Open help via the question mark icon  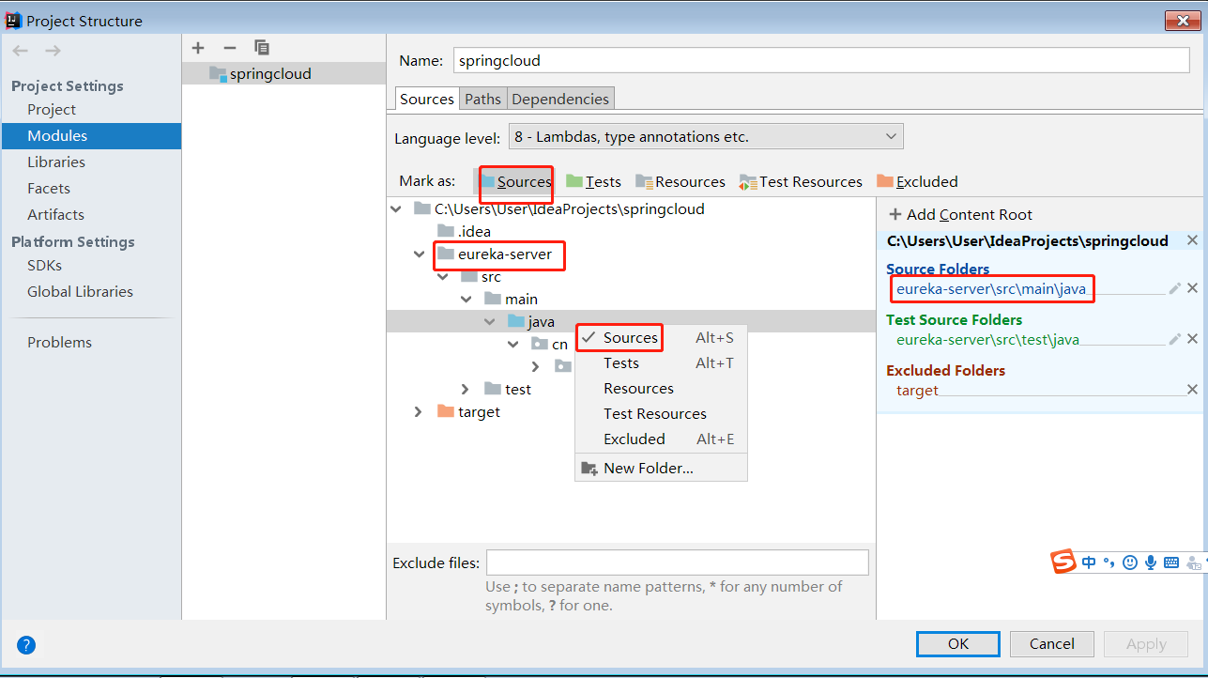point(25,645)
